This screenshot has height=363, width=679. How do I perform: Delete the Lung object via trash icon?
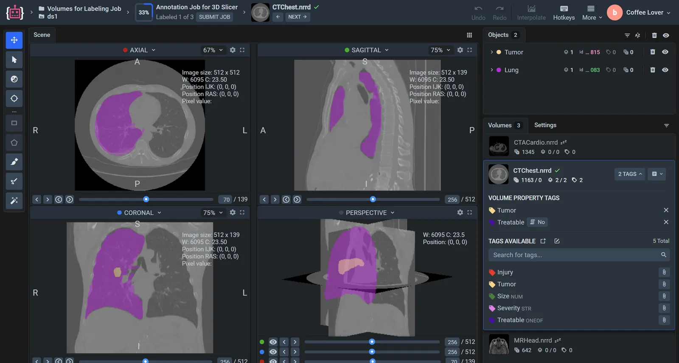[x=653, y=70]
